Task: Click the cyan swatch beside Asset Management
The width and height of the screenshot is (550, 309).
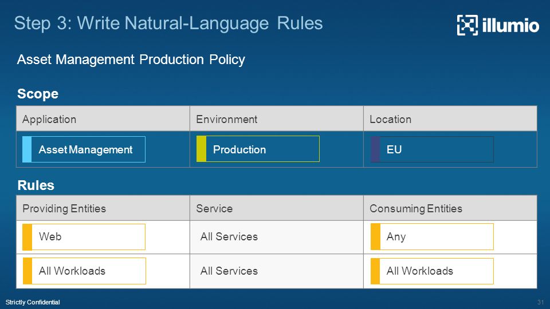Action: coord(27,149)
